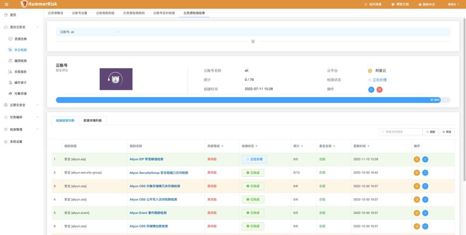Switch to 云检测规则组 tab
This screenshot has width=466, height=235.
pos(105,13)
